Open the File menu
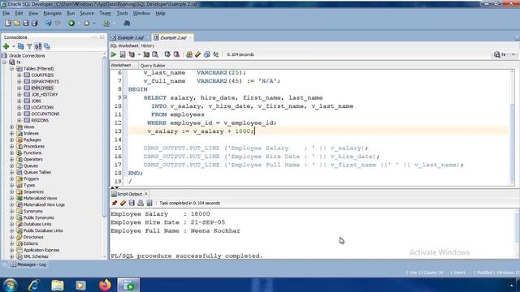This screenshot has height=292, width=520. click(6, 13)
